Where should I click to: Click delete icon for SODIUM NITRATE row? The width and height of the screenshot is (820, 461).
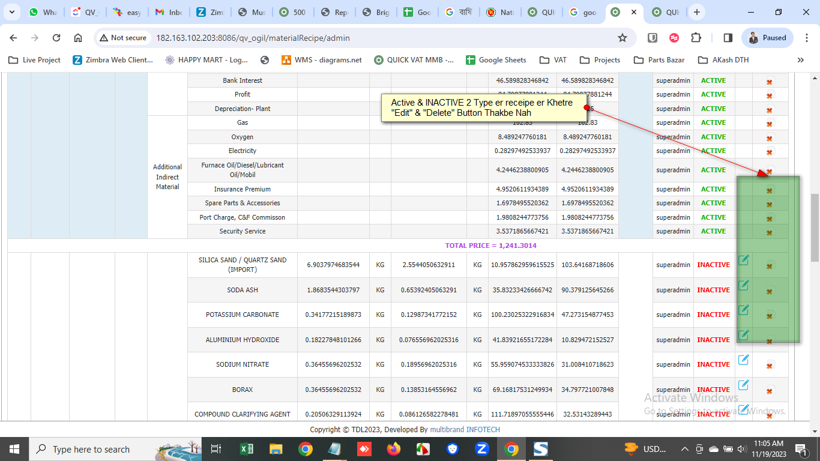click(x=770, y=365)
